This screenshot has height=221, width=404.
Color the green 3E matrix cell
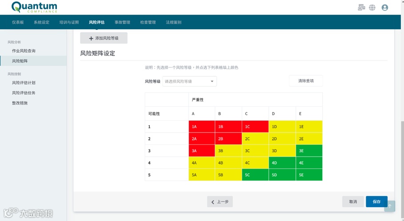pyautogui.click(x=309, y=151)
